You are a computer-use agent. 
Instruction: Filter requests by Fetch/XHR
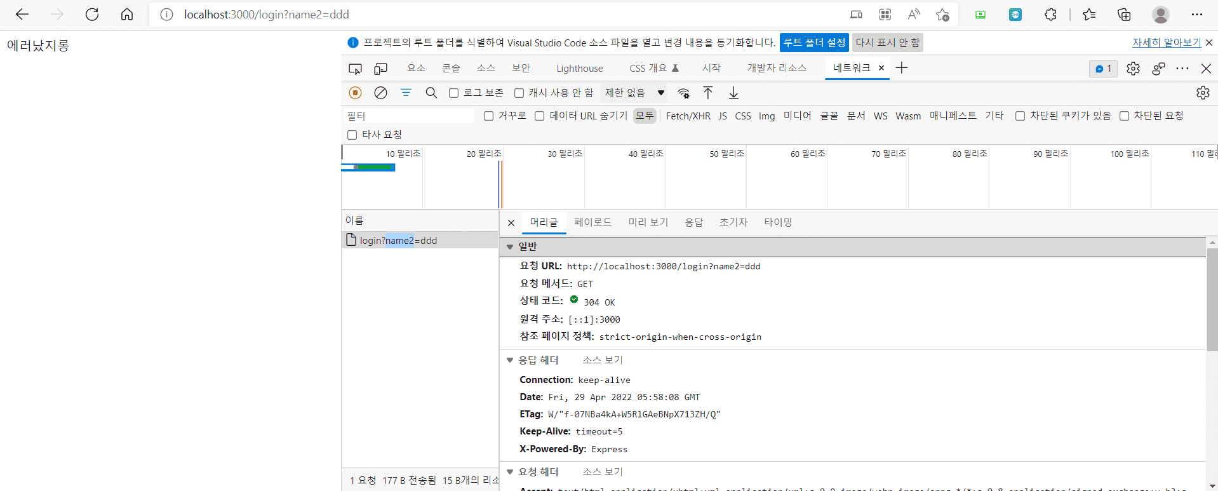(688, 116)
